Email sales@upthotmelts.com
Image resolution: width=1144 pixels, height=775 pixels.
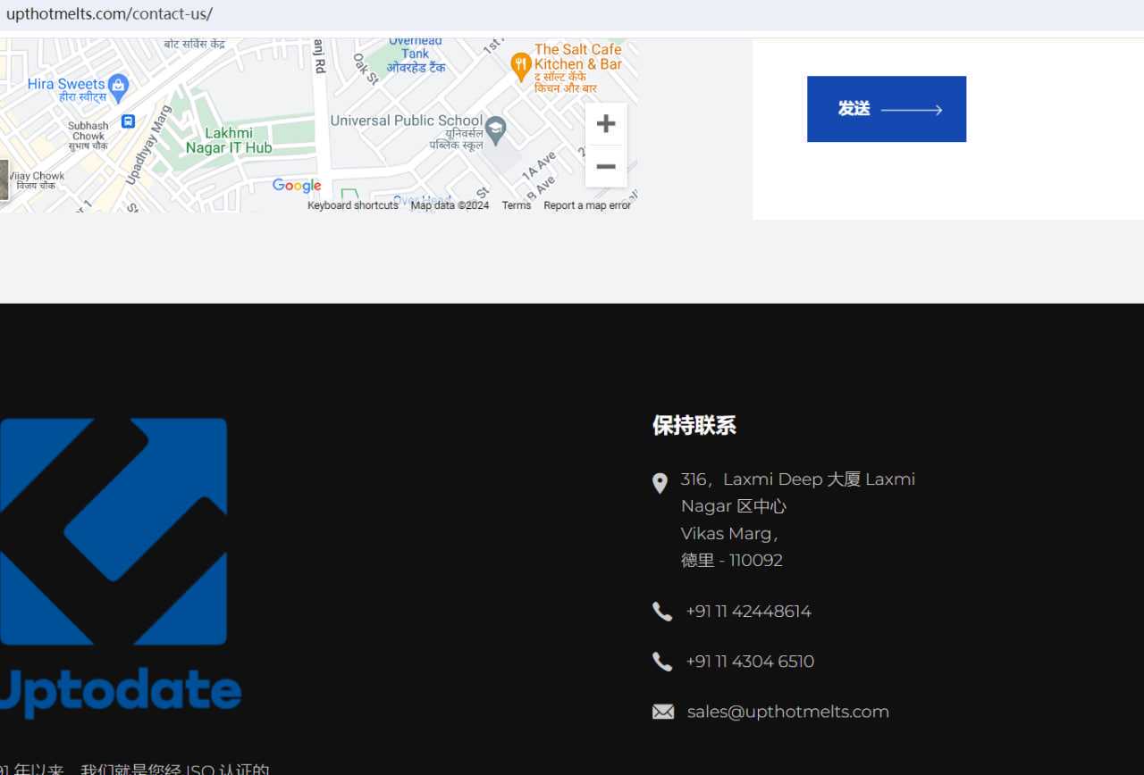click(x=788, y=712)
